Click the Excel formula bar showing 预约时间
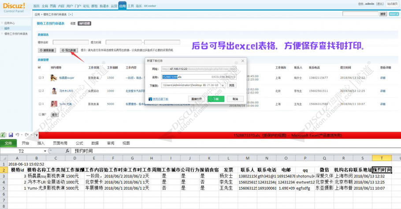The width and height of the screenshot is (401, 209). tap(235, 151)
